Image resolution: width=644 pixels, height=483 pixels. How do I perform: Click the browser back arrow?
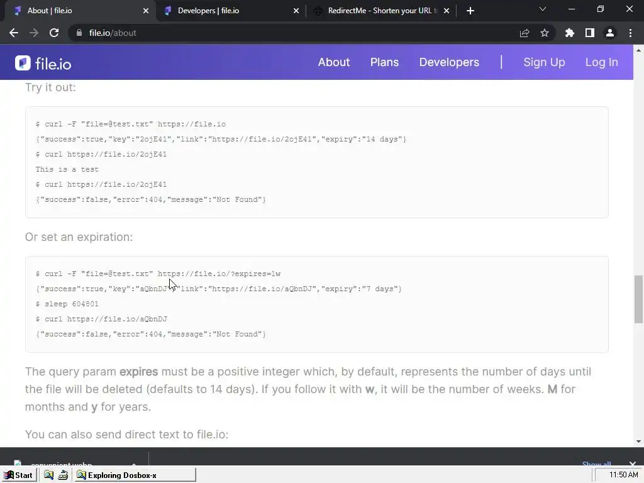[14, 33]
